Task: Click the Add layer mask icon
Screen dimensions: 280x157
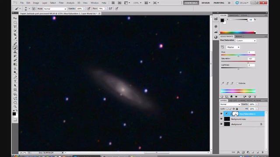Action: (x=243, y=152)
